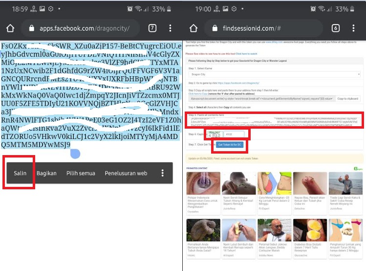Tap the 'Promoted Content' heading

point(197,168)
